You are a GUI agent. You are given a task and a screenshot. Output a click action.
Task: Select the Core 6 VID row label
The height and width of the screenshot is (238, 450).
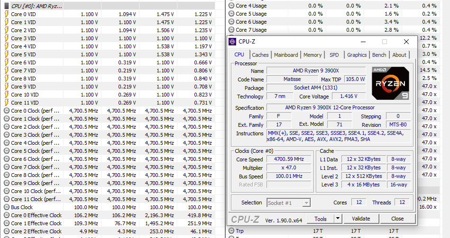click(23, 62)
